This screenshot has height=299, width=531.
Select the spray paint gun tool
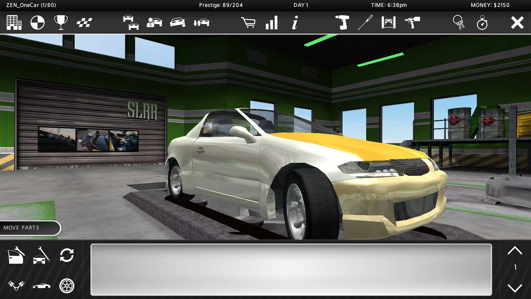[x=412, y=22]
